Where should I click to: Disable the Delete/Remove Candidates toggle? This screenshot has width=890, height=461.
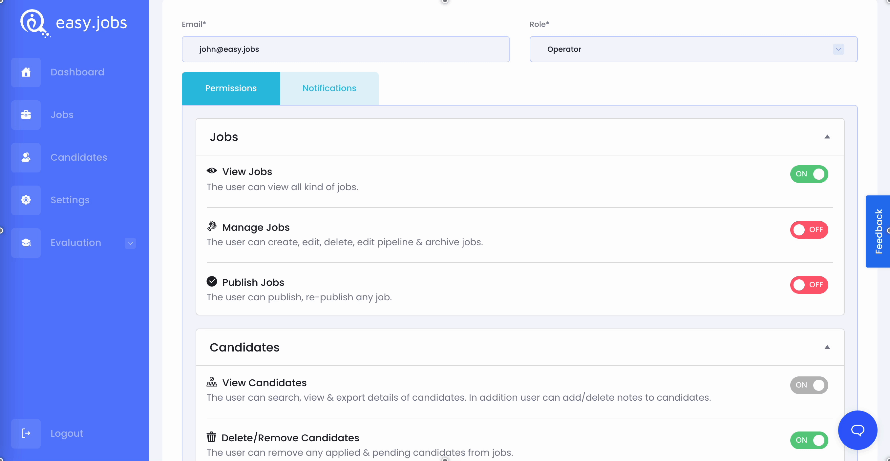(x=809, y=440)
